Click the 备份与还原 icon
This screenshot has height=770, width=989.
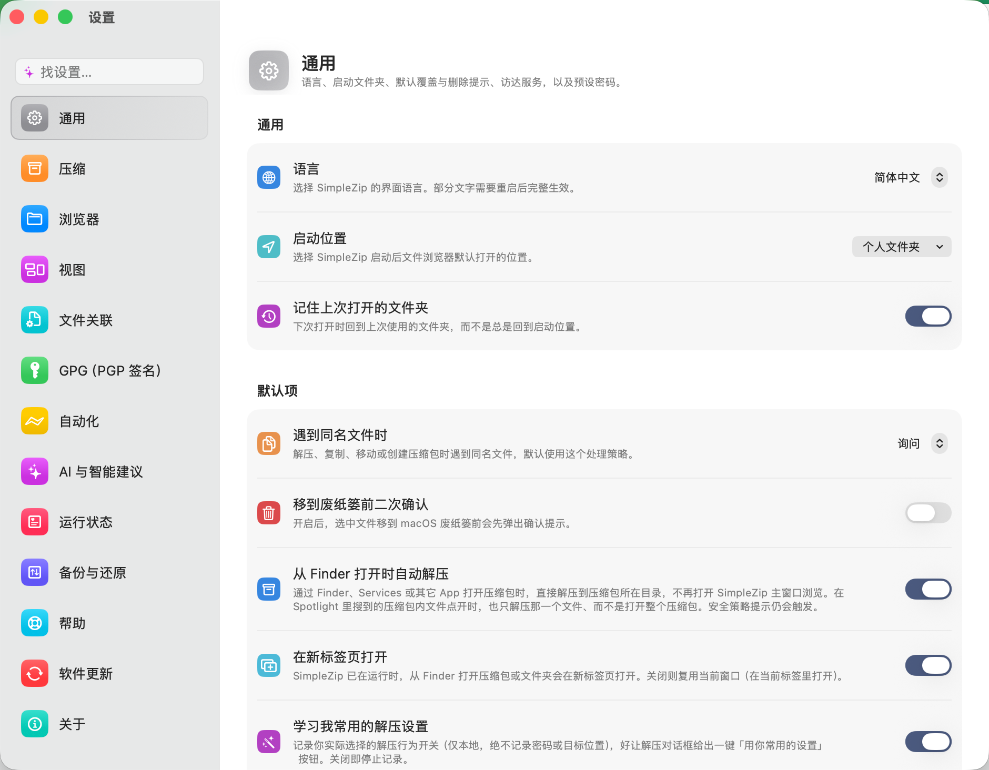point(35,572)
